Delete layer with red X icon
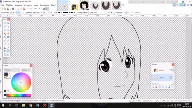Screen dimensions: 192x108 tap(156, 87)
